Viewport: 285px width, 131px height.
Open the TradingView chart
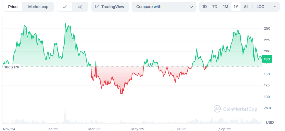[x=110, y=7]
